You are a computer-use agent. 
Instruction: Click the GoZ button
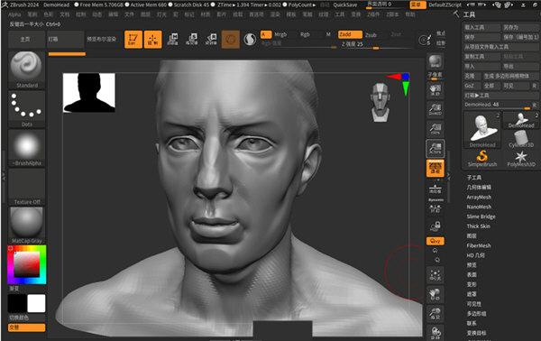click(x=470, y=86)
